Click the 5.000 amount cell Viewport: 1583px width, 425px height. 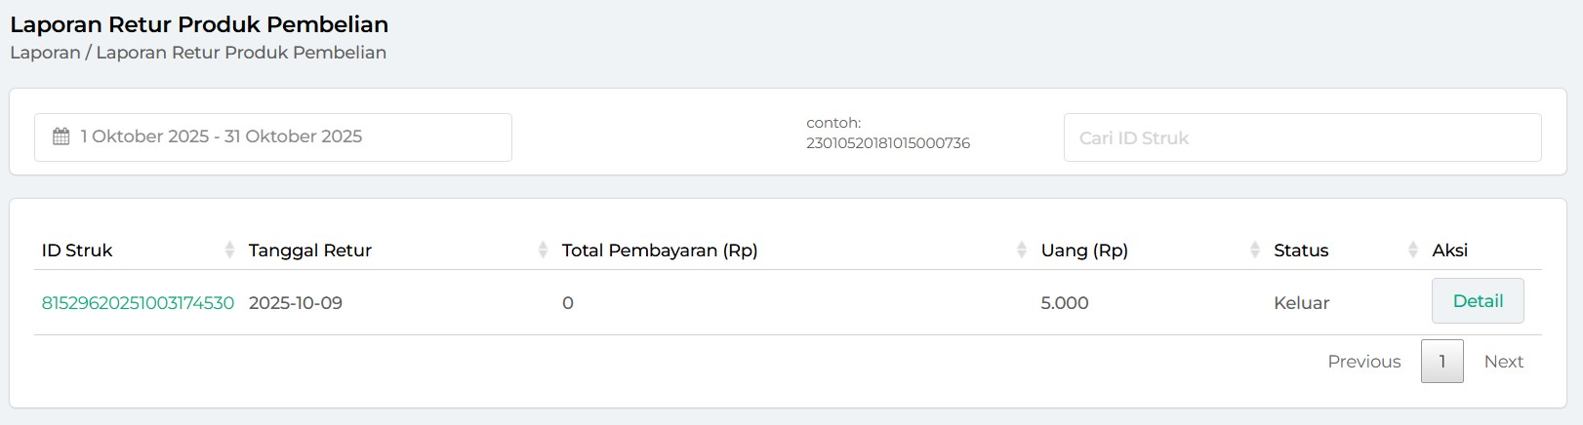coord(1064,303)
